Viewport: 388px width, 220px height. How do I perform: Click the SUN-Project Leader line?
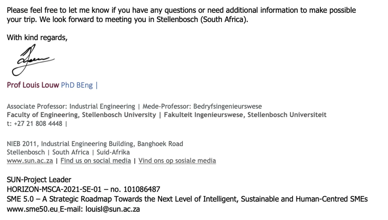[39, 180]
